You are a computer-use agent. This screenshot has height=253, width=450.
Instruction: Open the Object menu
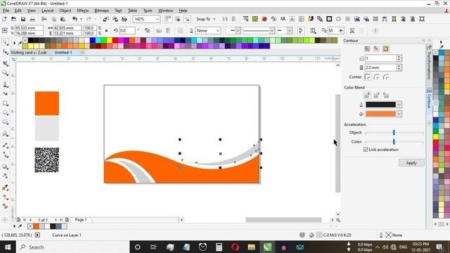[x=65, y=11]
